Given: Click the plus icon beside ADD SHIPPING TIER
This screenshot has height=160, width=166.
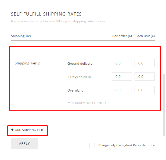Looking at the screenshot, I should point(12,130).
